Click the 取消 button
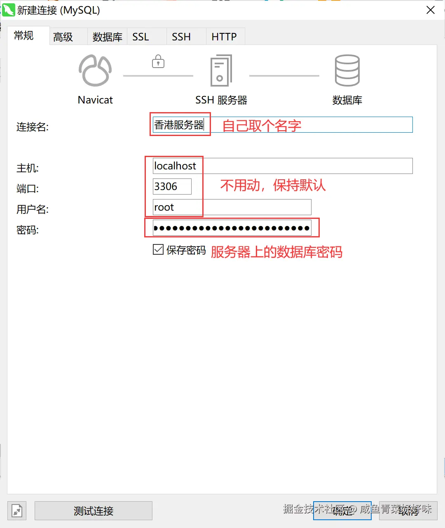This screenshot has width=445, height=528. 408,511
